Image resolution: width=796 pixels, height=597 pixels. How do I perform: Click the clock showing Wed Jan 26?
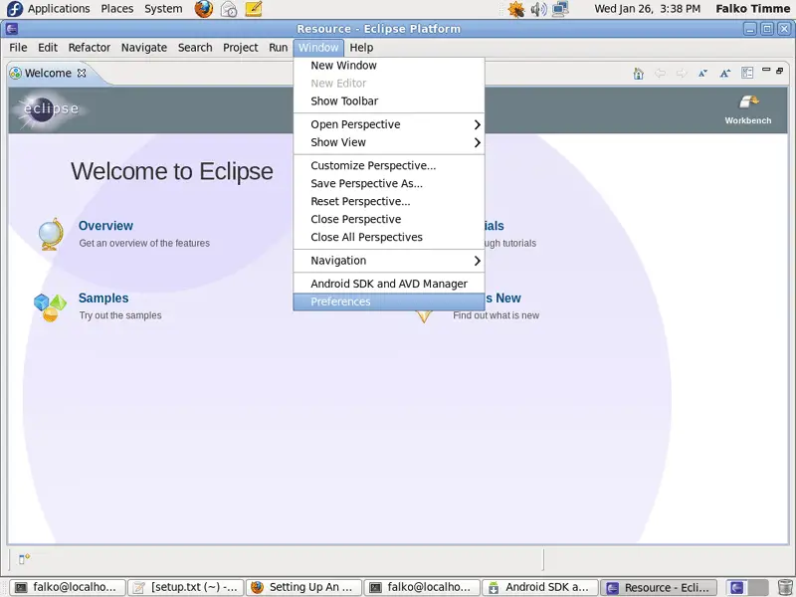click(x=648, y=9)
